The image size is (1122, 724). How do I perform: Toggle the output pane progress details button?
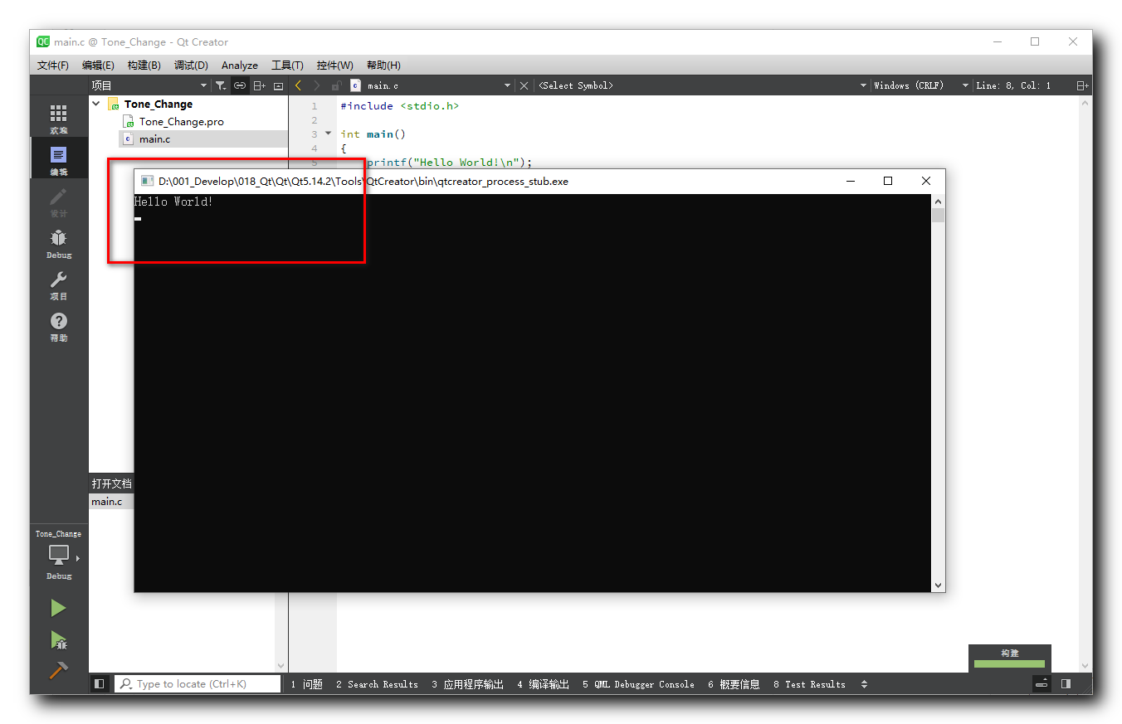point(1042,684)
